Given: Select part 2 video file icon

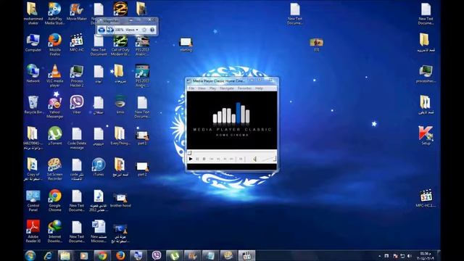Looking at the screenshot, I should tap(142, 169).
